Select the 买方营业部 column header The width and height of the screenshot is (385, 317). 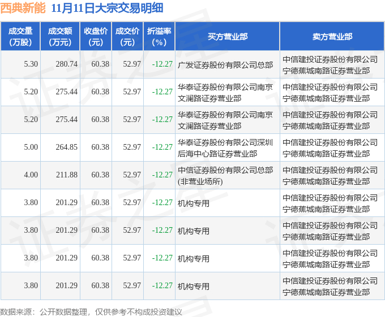coord(228,37)
